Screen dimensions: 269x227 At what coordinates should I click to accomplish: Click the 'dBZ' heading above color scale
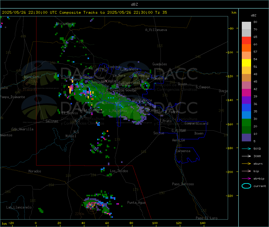click(253, 16)
